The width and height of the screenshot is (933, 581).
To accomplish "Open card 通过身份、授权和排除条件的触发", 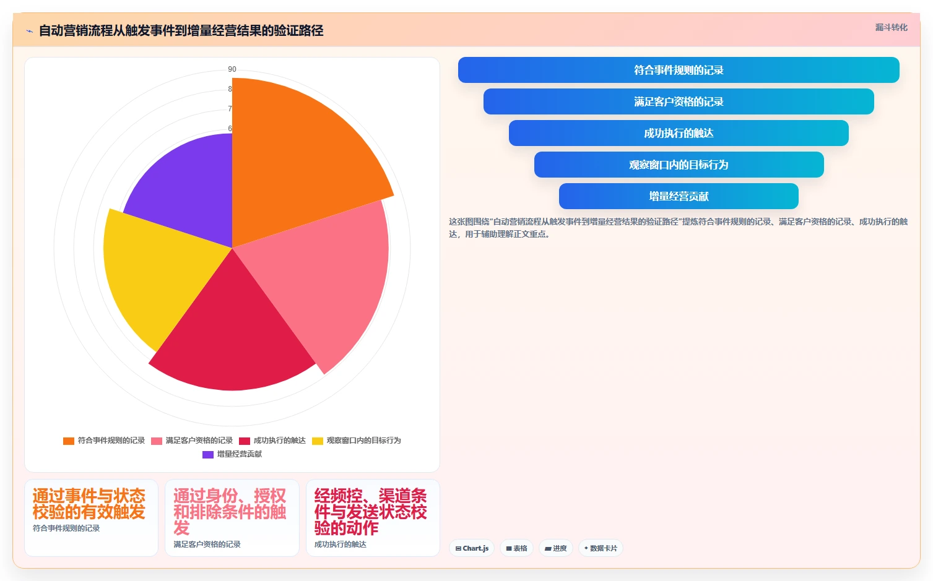I will 232,518.
